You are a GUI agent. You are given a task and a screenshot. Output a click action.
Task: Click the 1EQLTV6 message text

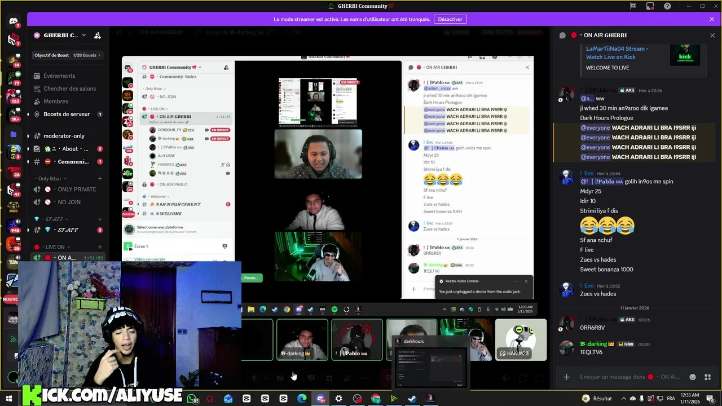tap(591, 352)
